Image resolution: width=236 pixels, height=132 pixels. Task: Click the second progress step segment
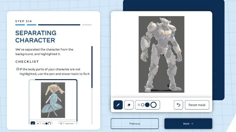click(32, 25)
